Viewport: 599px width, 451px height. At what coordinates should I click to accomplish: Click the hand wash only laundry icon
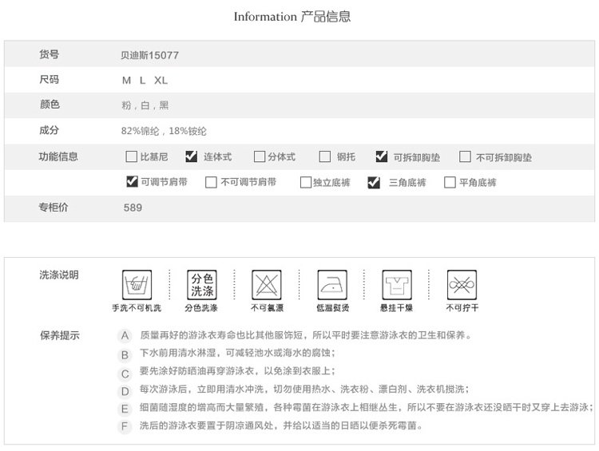coord(137,284)
